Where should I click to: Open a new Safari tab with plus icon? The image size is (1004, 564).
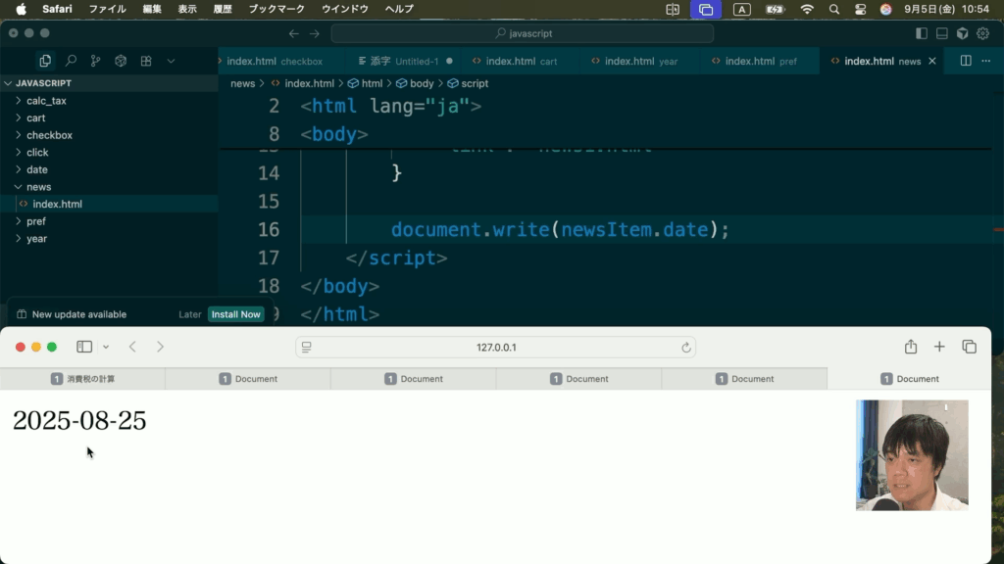click(x=939, y=347)
